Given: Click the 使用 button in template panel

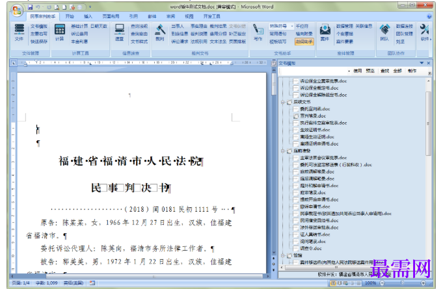Looking at the screenshot, I should pyautogui.click(x=357, y=71).
